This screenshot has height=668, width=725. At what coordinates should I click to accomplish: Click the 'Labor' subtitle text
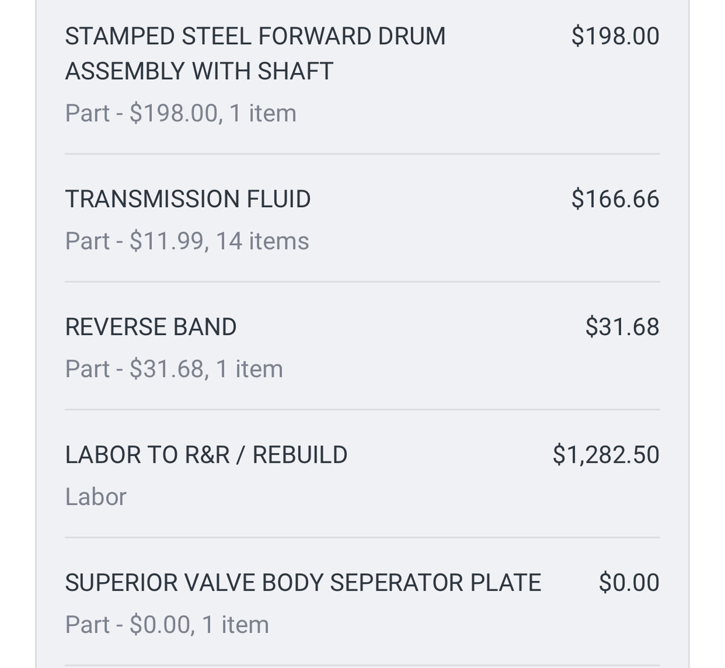click(x=95, y=496)
